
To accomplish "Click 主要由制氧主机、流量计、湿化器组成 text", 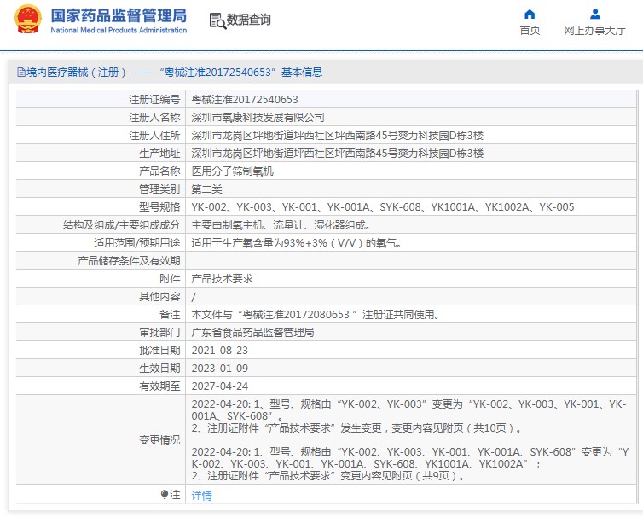I will (281, 225).
